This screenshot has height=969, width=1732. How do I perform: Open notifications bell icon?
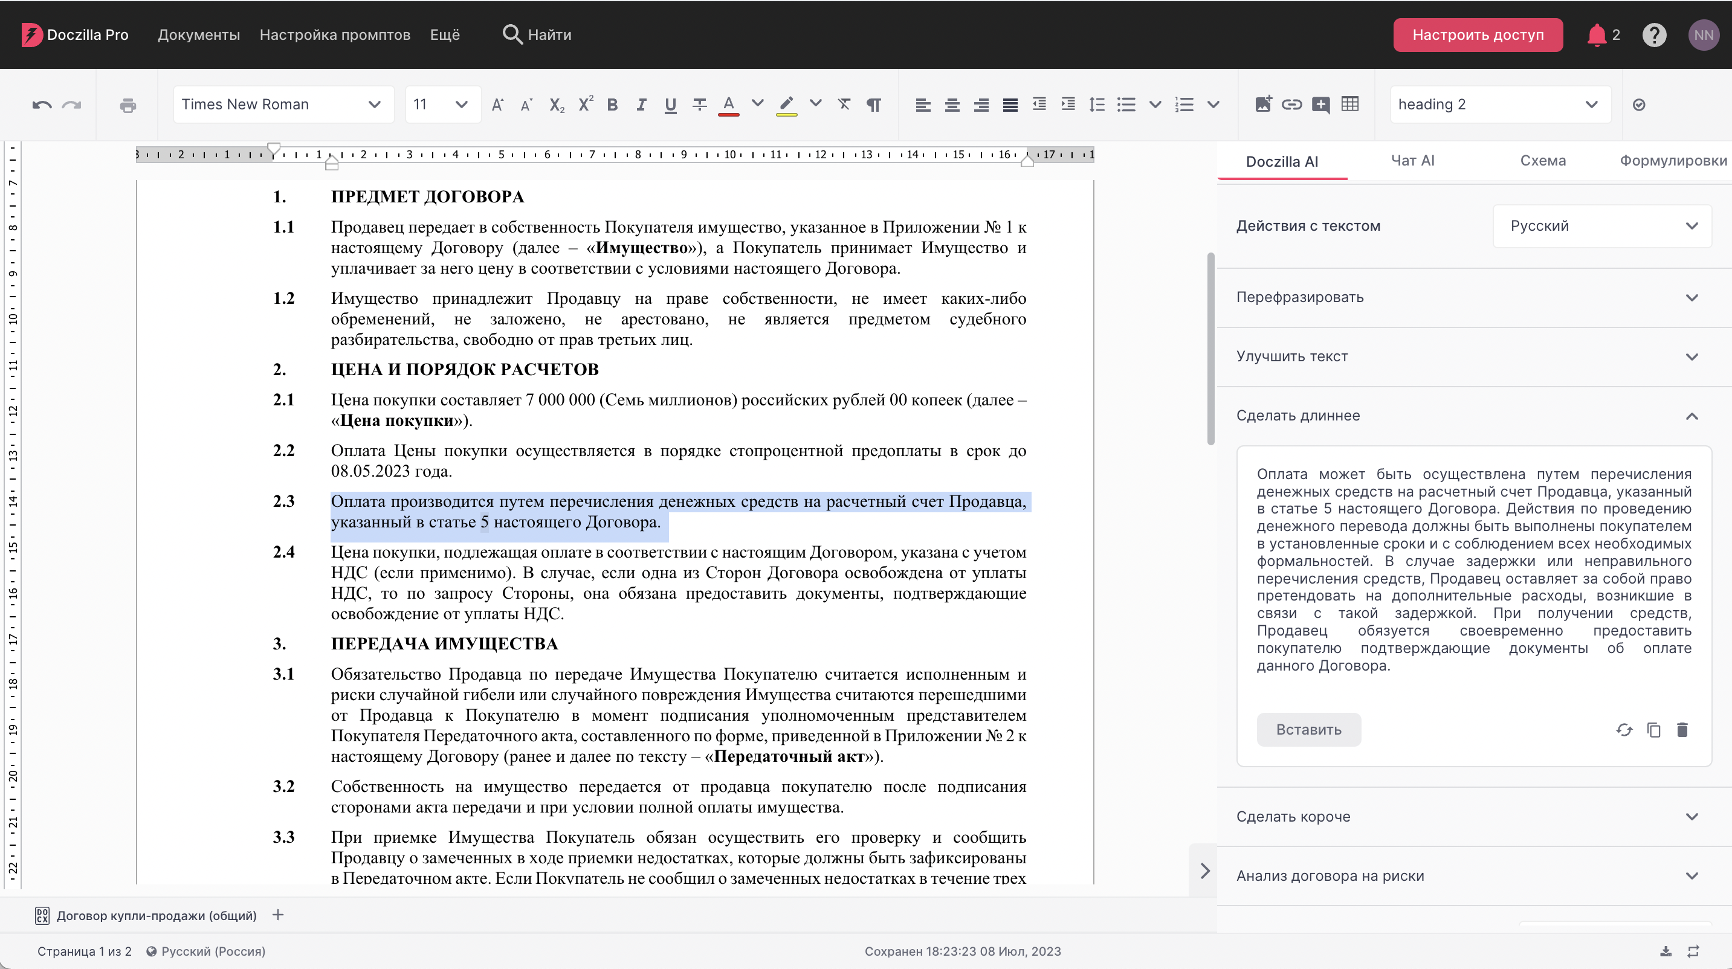pyautogui.click(x=1597, y=35)
